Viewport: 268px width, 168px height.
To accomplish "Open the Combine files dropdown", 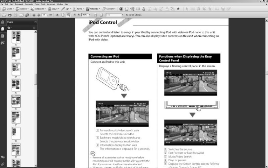I will [22, 9].
